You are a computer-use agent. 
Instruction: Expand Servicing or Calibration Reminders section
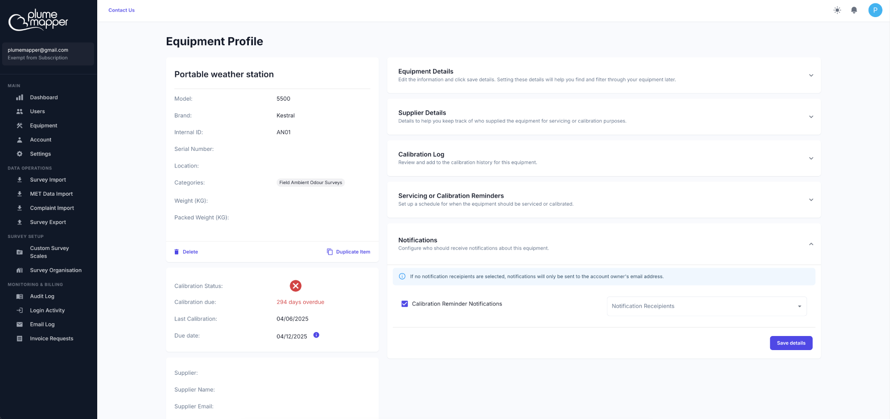[604, 200]
